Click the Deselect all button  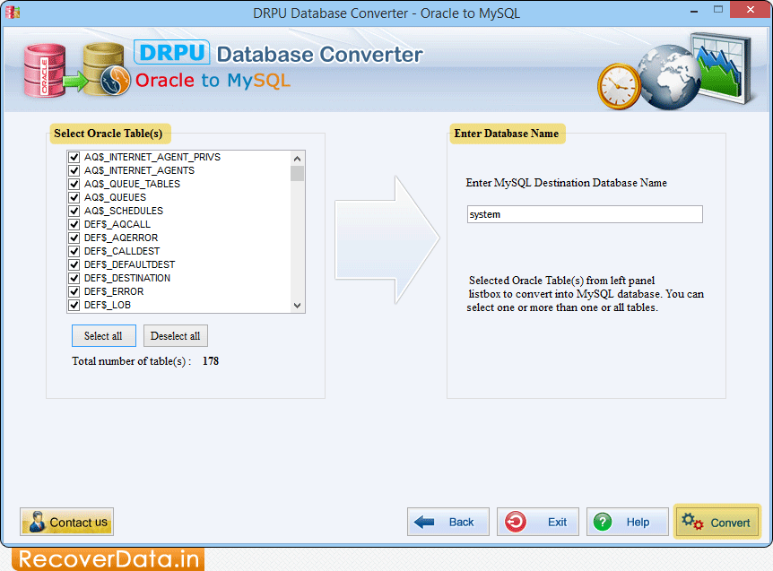pos(176,336)
